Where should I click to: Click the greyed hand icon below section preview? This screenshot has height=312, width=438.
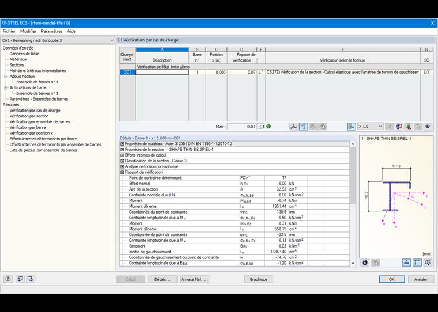tap(376, 262)
